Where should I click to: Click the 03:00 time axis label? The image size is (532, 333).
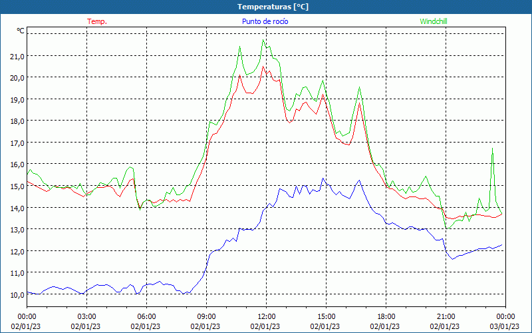pyautogui.click(x=86, y=316)
